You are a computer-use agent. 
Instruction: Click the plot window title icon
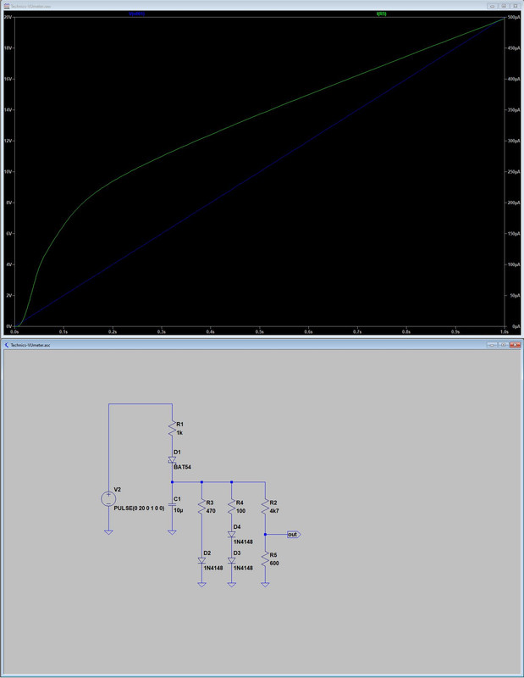(x=6, y=6)
